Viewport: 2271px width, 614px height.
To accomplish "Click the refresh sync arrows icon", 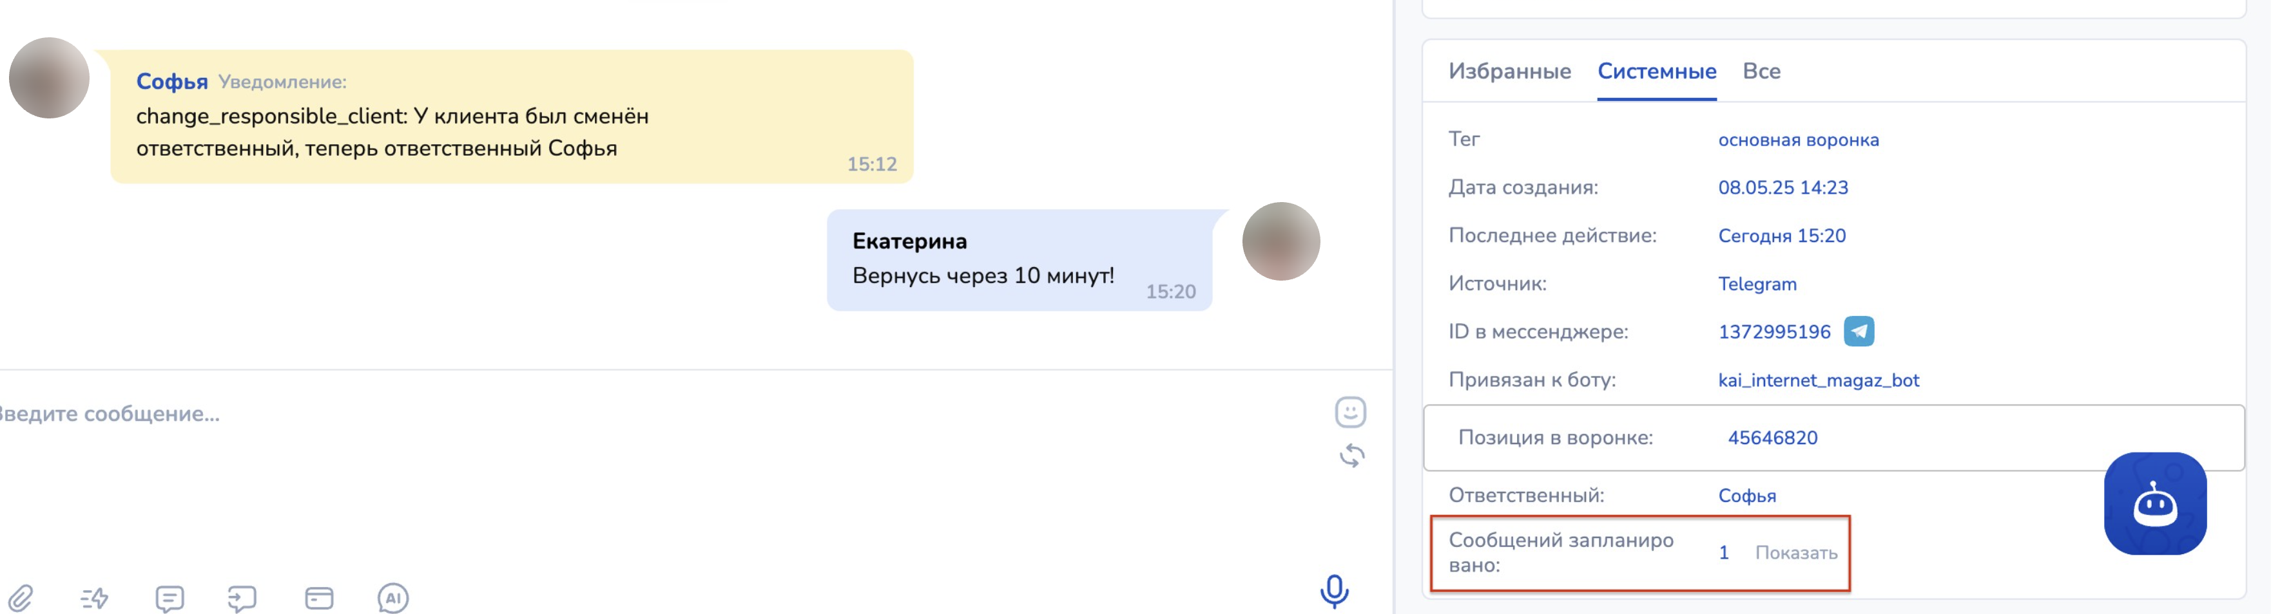I will point(1351,456).
